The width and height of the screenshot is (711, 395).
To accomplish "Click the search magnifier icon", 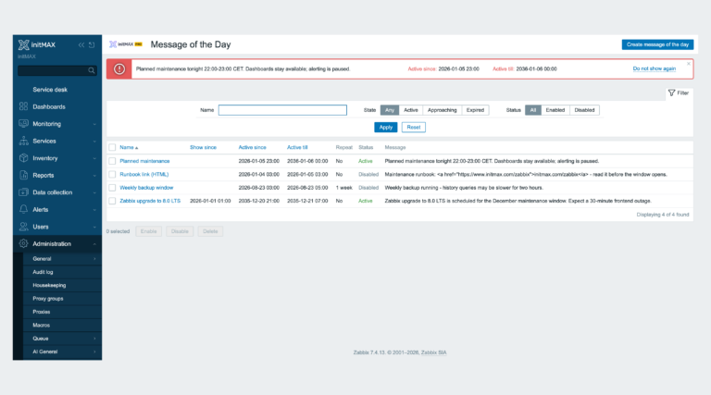I will click(x=91, y=70).
